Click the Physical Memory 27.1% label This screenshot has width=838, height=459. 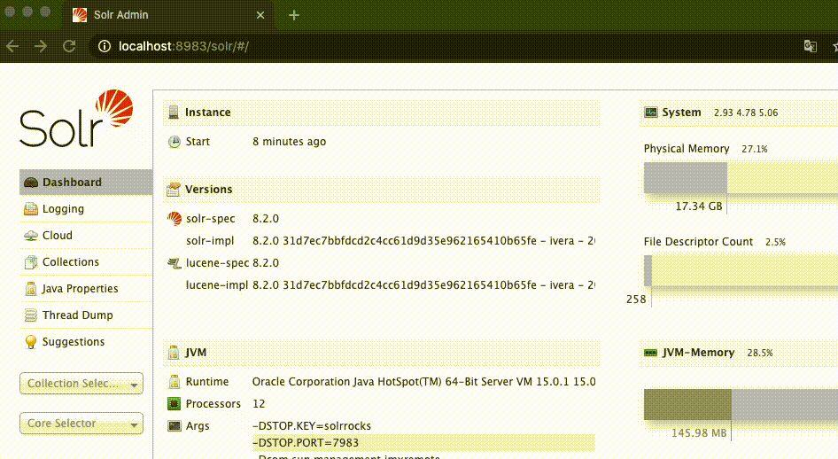tap(754, 149)
